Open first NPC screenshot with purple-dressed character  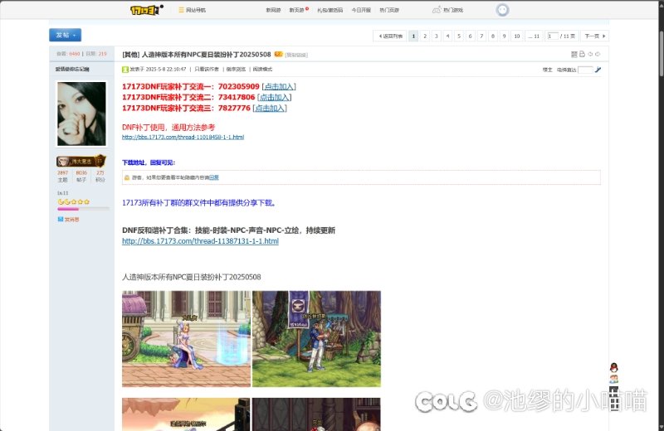[x=186, y=339]
